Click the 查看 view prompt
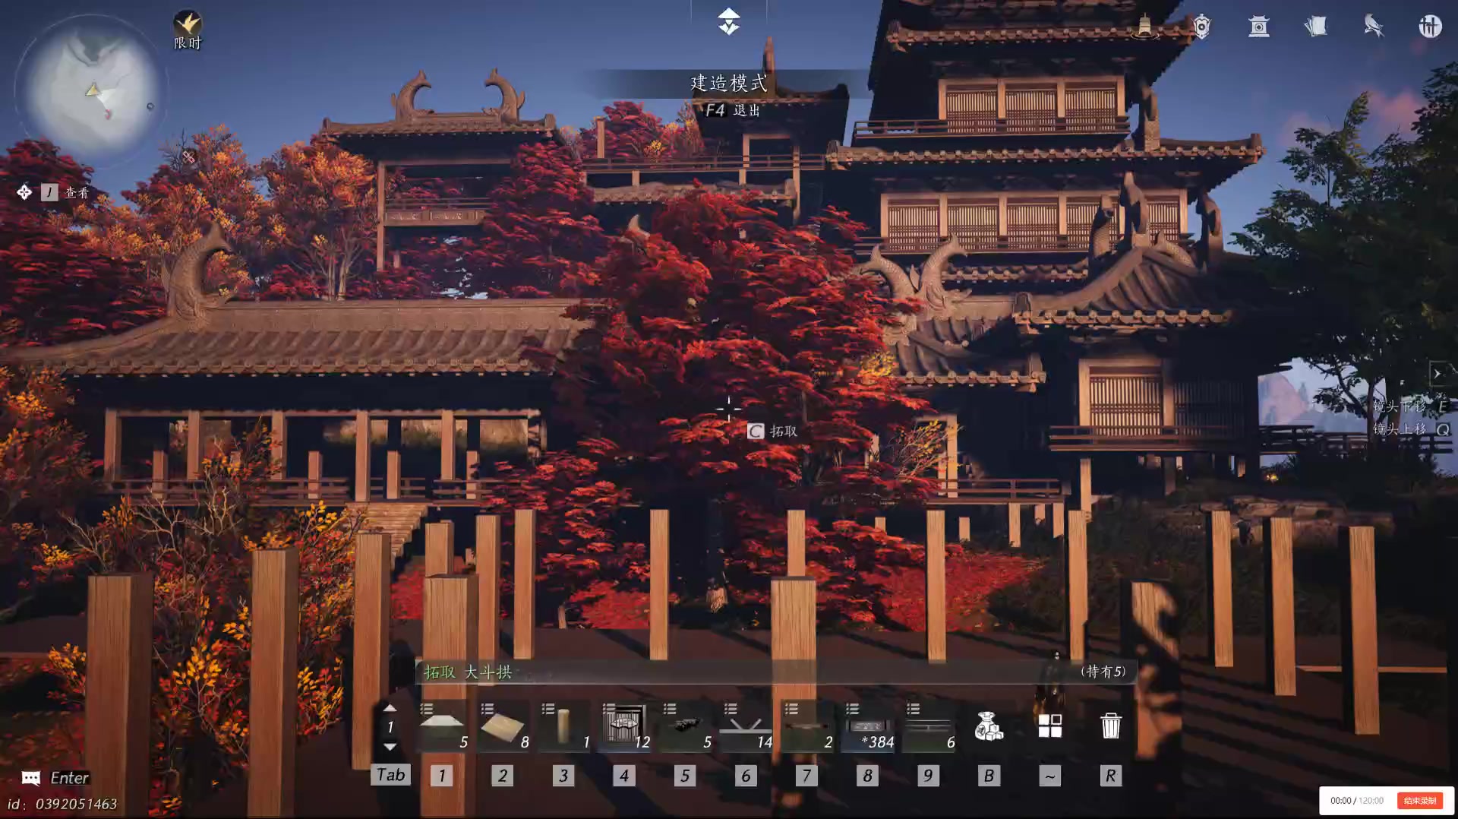The image size is (1458, 819). click(x=77, y=193)
